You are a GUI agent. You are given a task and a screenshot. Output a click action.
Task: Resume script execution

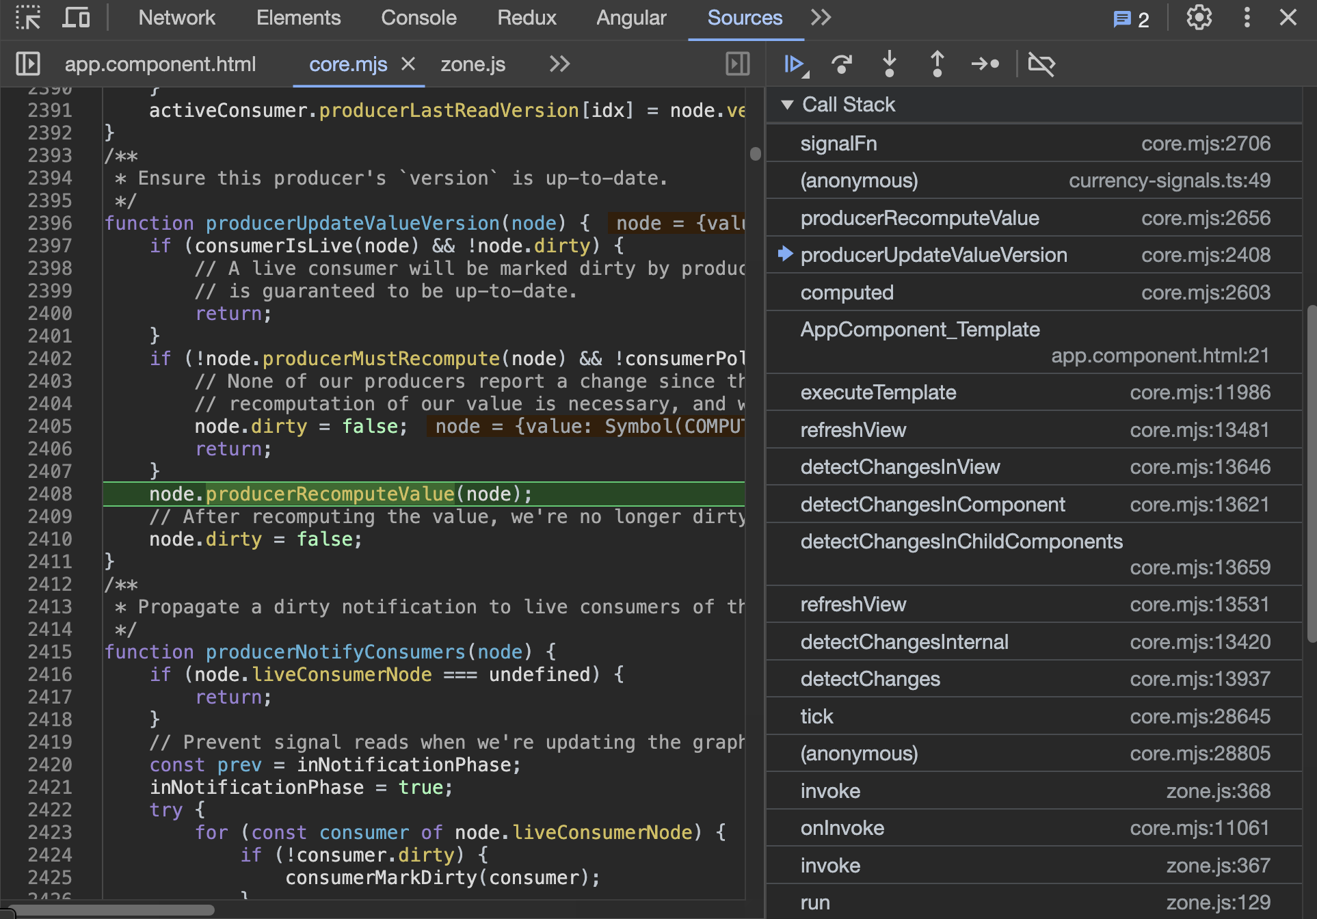(x=795, y=64)
